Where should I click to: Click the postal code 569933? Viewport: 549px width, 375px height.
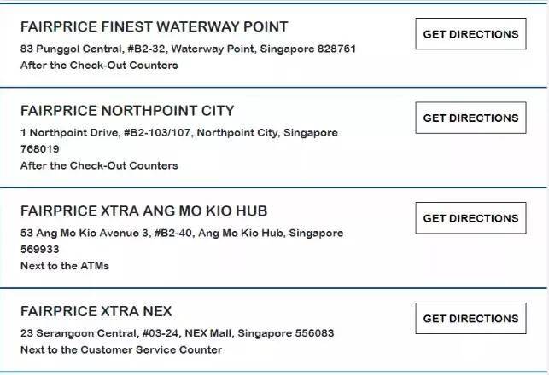point(40,250)
